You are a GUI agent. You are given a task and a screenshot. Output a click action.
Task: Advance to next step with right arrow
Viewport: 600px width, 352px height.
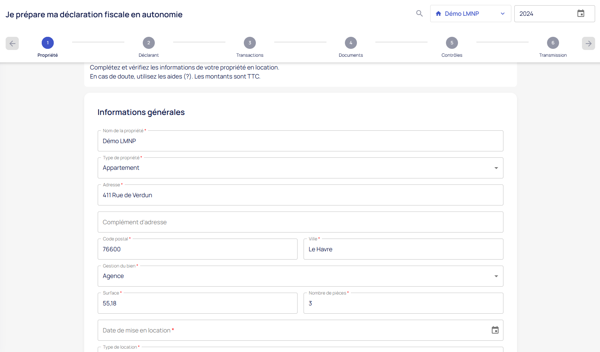coord(588,44)
